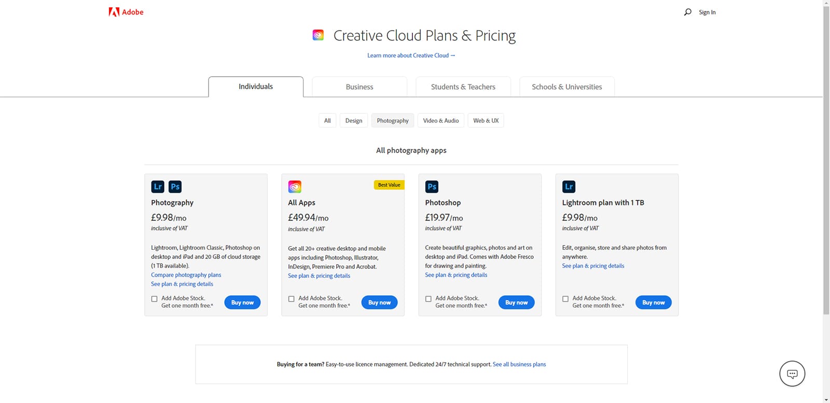The height and width of the screenshot is (403, 830).
Task: Click the Photography plan title
Action: pyautogui.click(x=172, y=203)
